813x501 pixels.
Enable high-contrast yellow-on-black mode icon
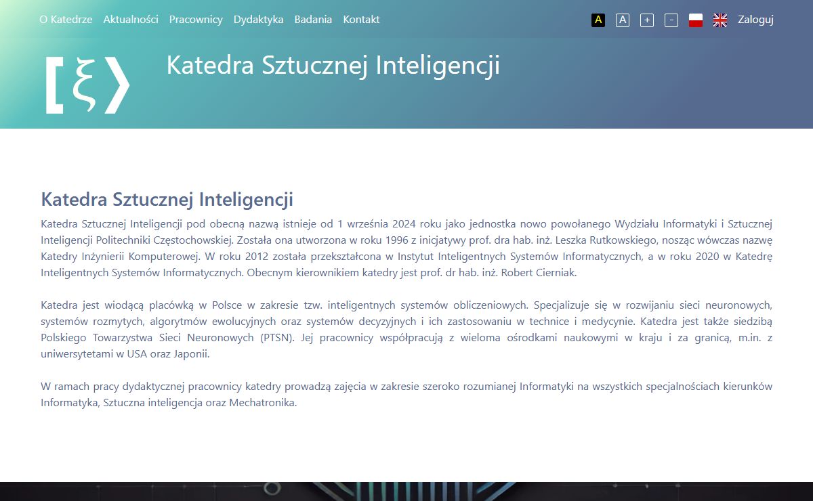598,20
